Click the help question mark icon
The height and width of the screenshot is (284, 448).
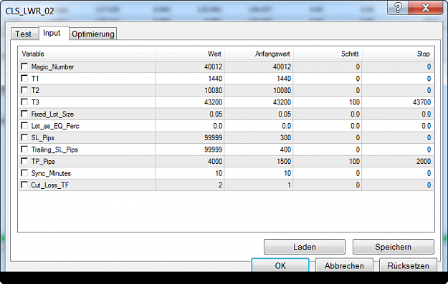(398, 7)
